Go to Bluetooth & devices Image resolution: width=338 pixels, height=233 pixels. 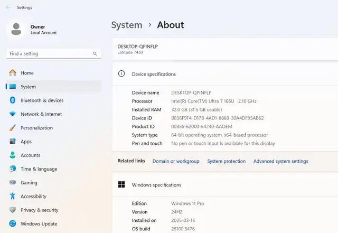pos(53,100)
